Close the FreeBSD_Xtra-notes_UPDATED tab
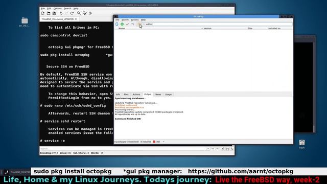 coord(76,19)
